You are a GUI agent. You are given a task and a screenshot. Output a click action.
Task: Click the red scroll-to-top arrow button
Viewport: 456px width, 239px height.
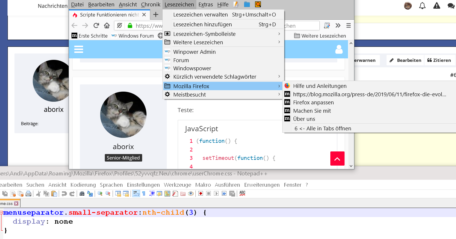coord(337,159)
